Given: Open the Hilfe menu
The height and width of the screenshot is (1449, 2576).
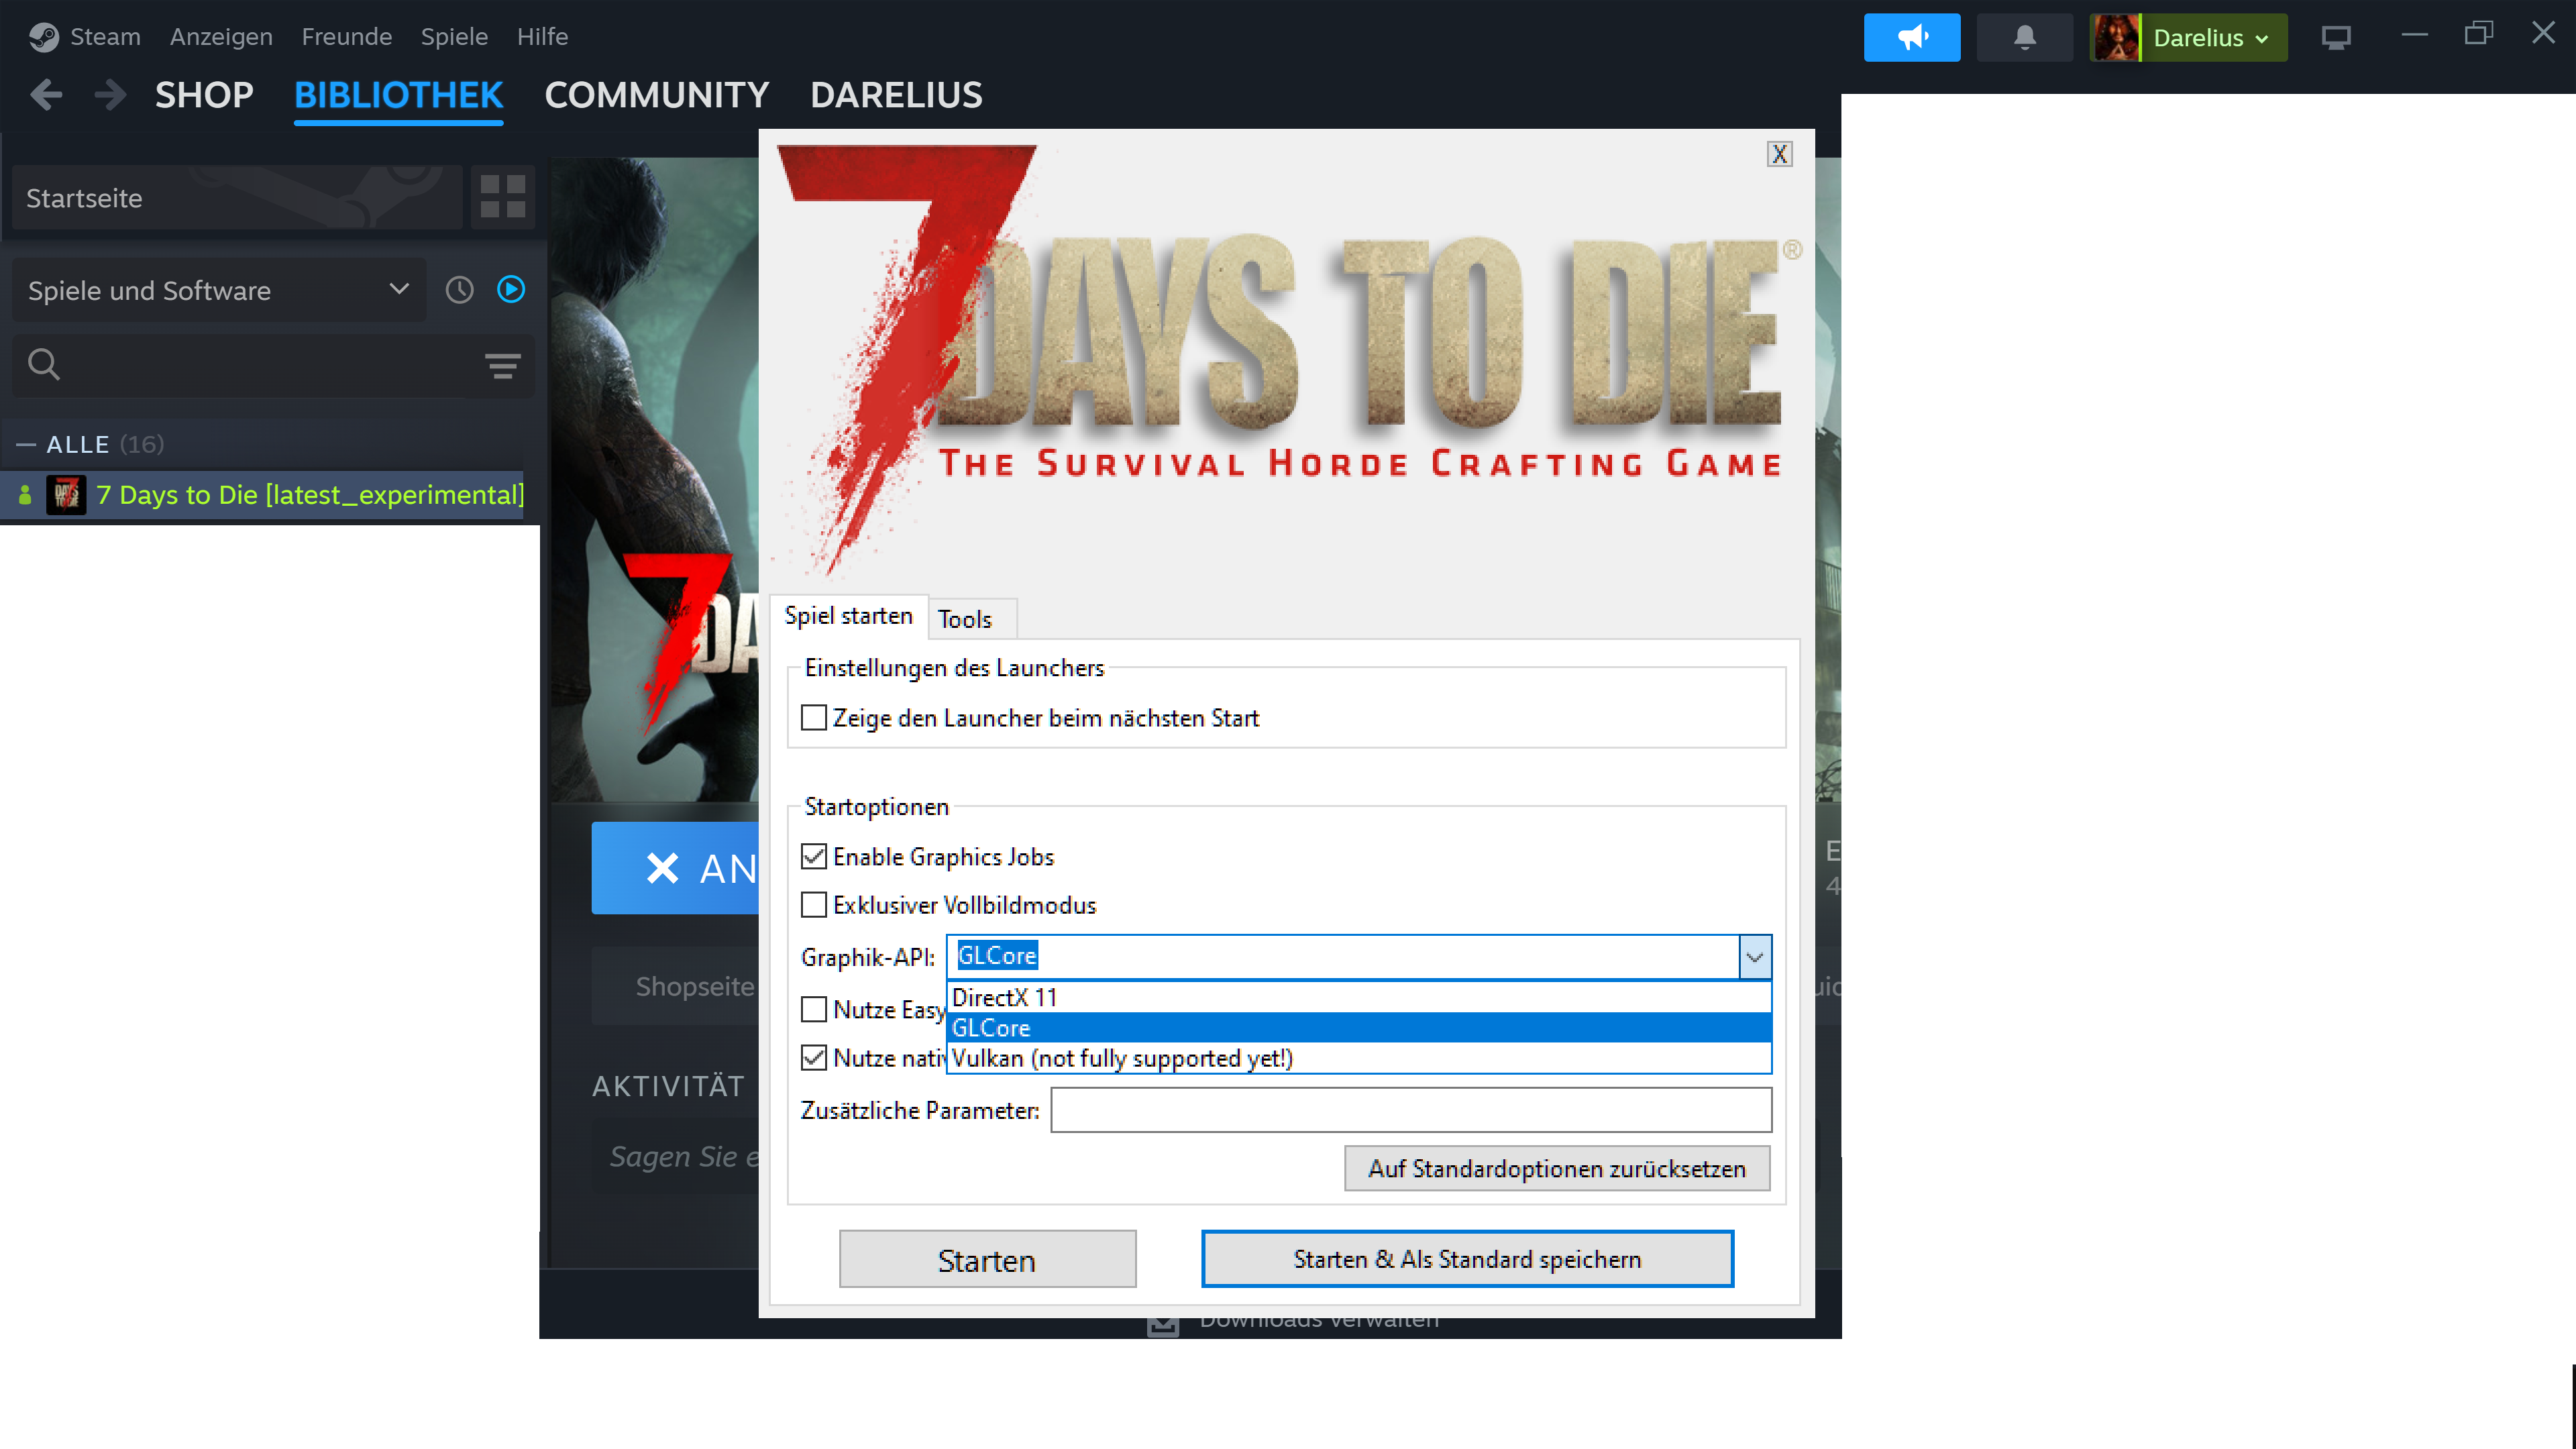Looking at the screenshot, I should point(542,37).
